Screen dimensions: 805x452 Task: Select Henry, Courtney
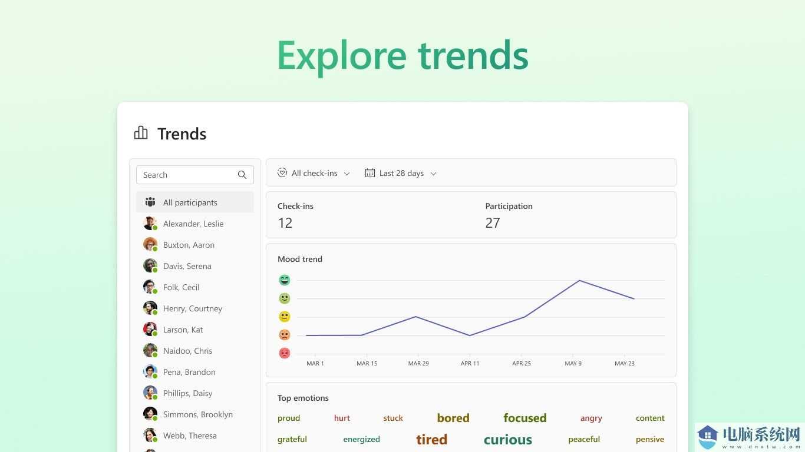point(195,308)
